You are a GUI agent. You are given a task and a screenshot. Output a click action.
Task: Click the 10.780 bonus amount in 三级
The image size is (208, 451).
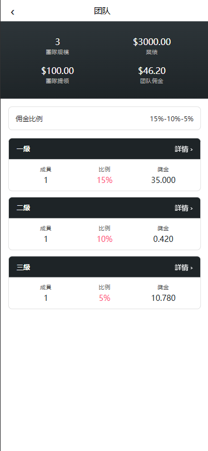(x=163, y=298)
